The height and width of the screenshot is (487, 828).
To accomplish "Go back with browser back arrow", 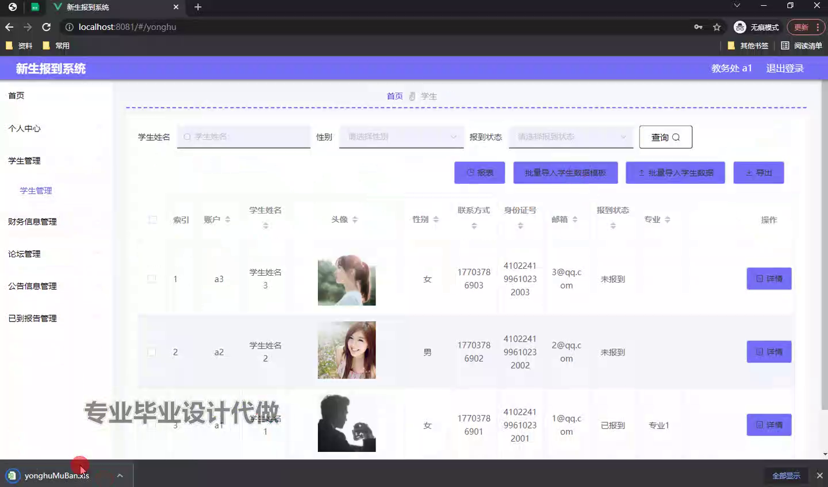I will (x=9, y=27).
